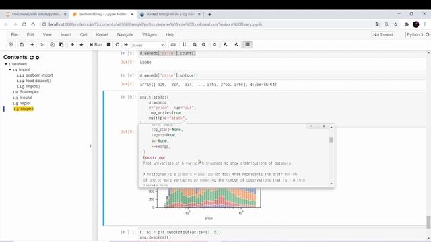Click the Not Trusted button

(383, 34)
